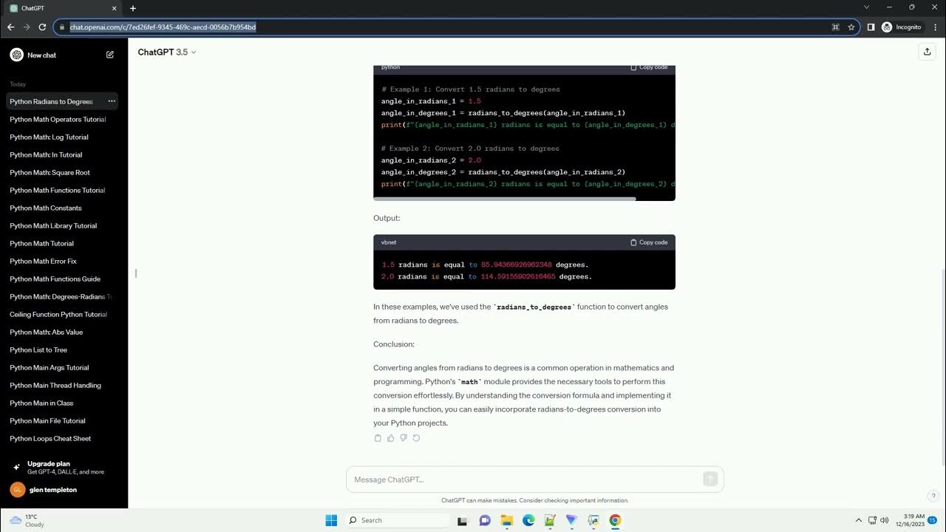Screen dimensions: 946x532
Task: Open Chrome three-dot menu
Action: pyautogui.click(x=936, y=27)
